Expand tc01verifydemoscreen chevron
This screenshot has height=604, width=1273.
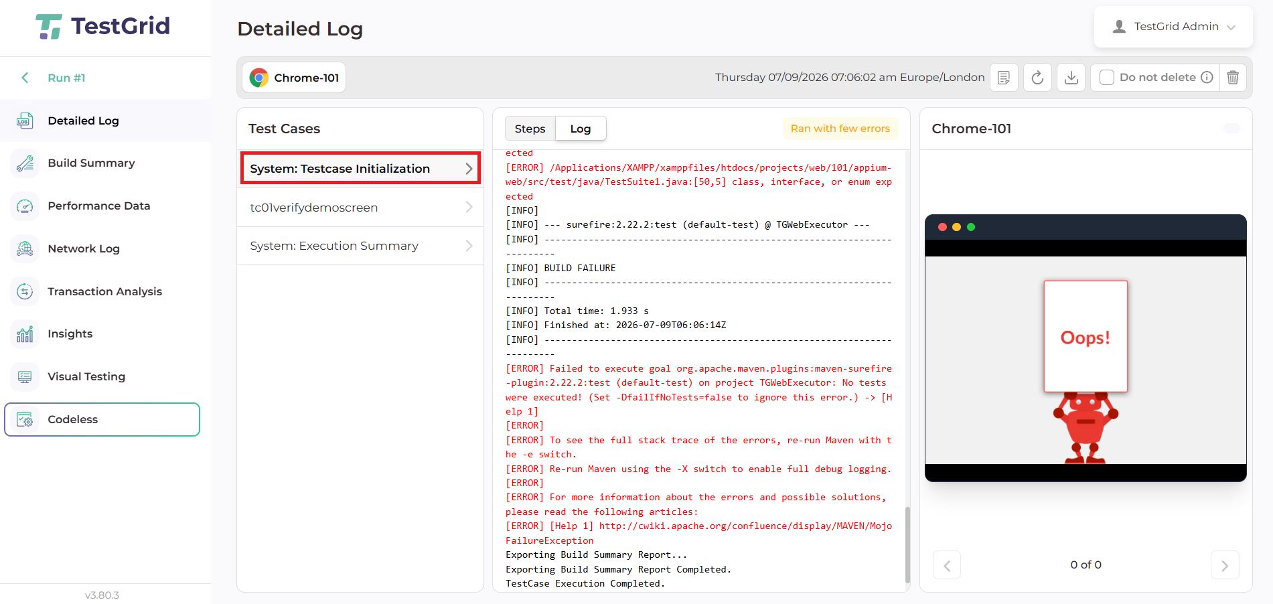(x=469, y=208)
